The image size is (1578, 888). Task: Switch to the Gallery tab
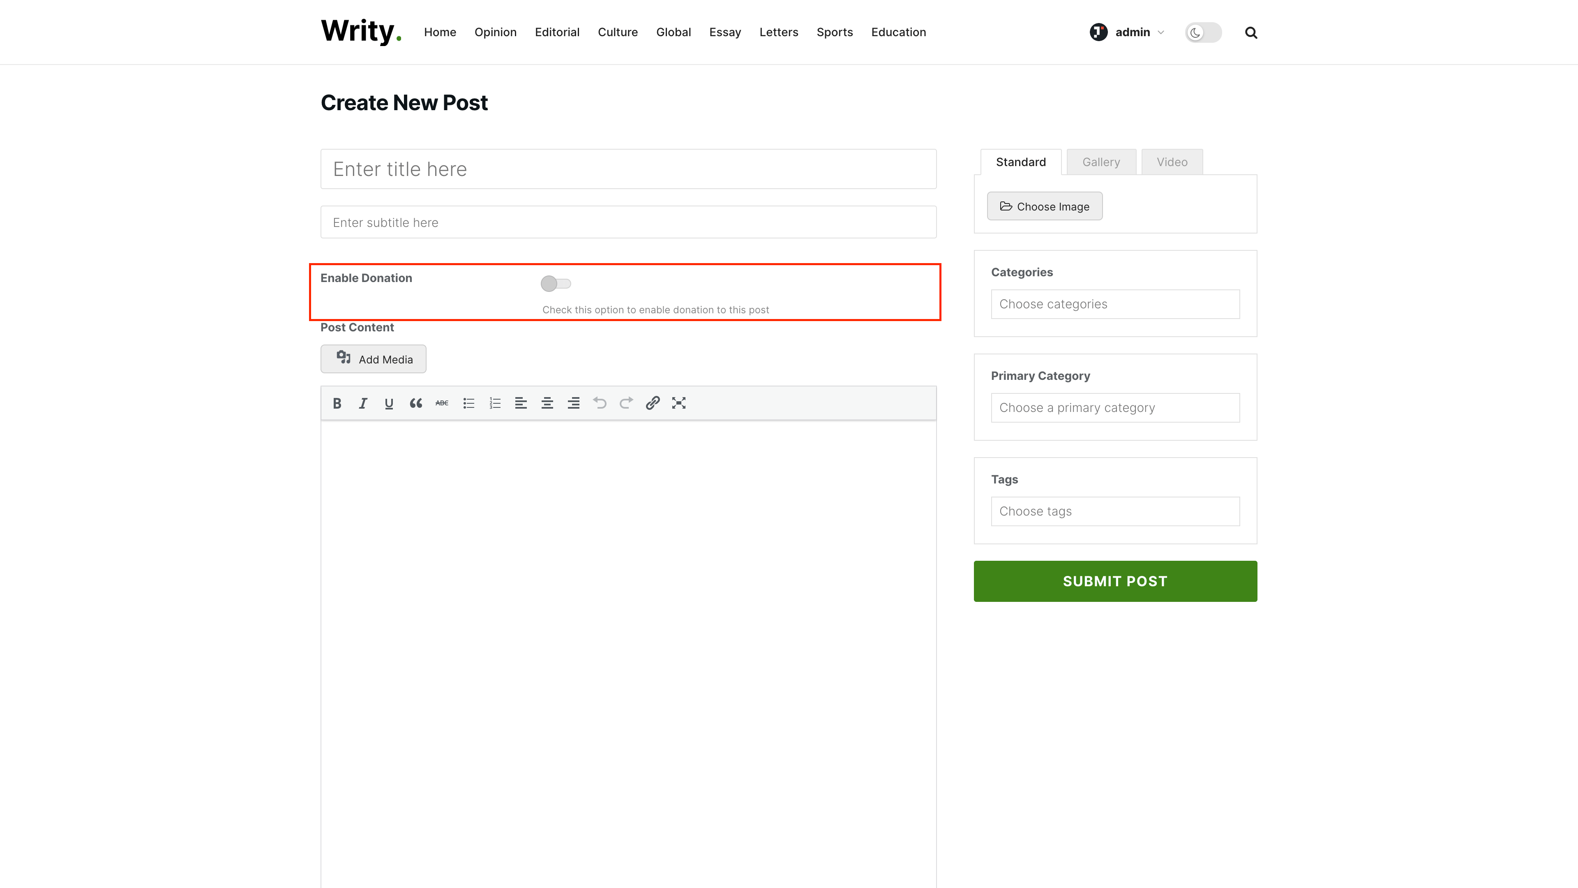coord(1101,162)
